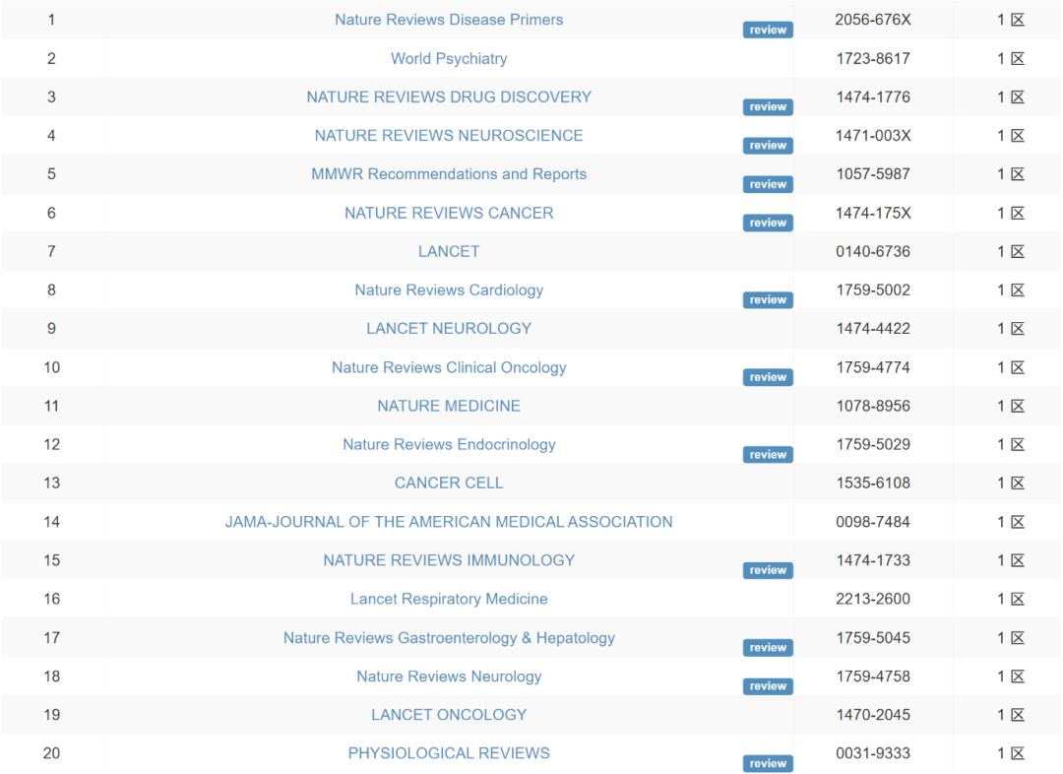Select ISSN 1723-8617 cell
The image size is (1063, 774).
click(873, 58)
